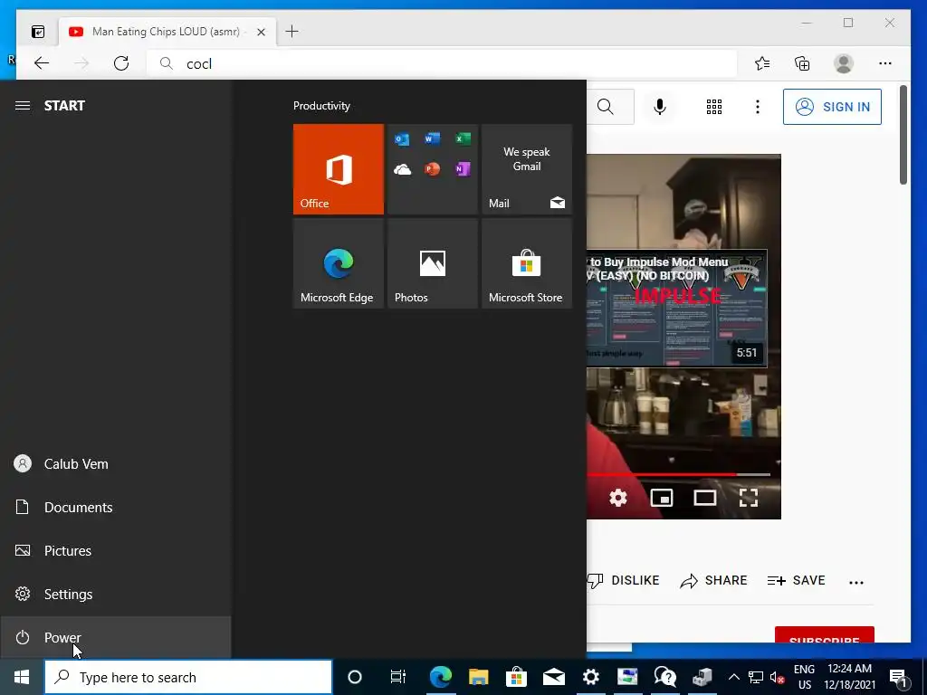Click the YouTube SIGN IN button
927x695 pixels.
pyautogui.click(x=832, y=107)
